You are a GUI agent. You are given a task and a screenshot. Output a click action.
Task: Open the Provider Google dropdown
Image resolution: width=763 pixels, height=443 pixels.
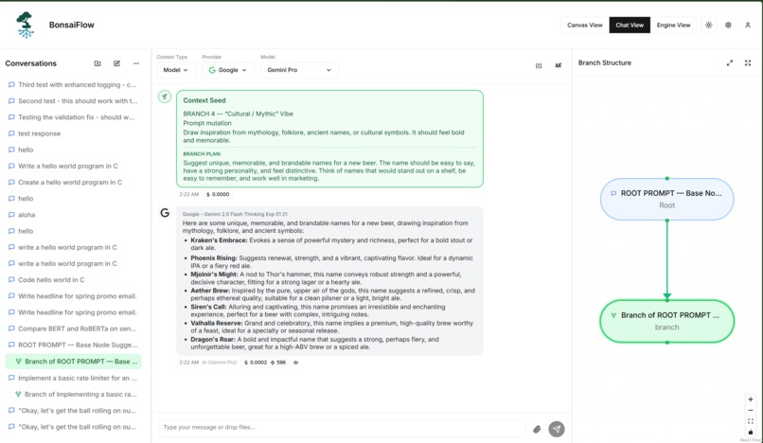click(228, 70)
